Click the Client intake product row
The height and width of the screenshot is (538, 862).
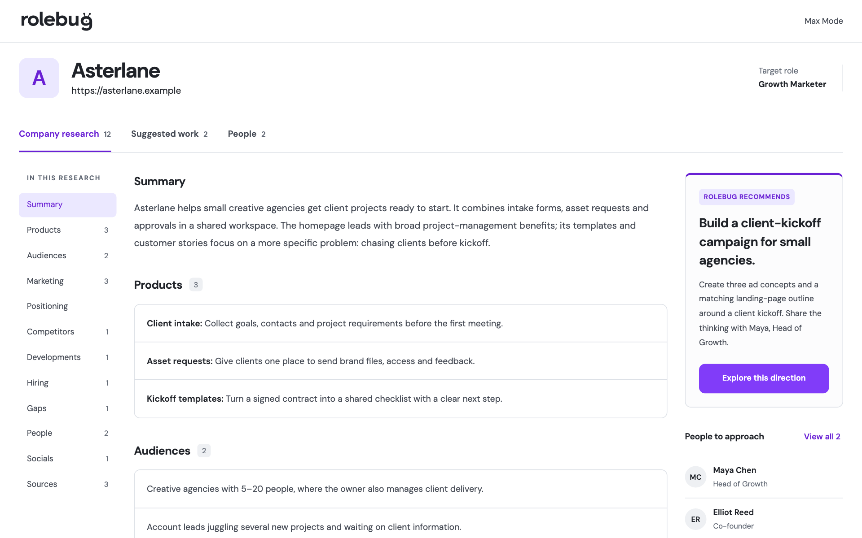tap(400, 323)
